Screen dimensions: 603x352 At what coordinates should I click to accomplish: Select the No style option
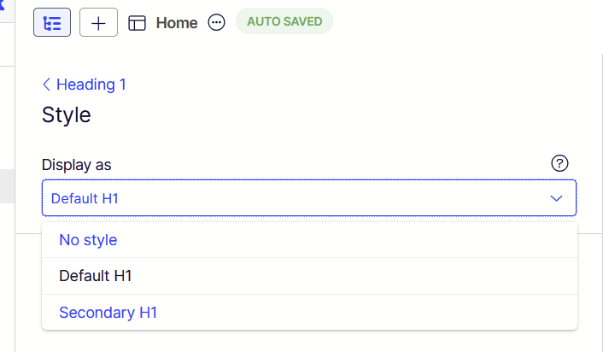[88, 240]
